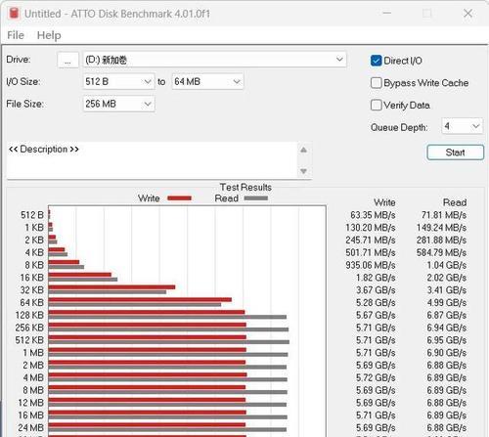Open the File Size 256 MB dropdown

[x=118, y=104]
